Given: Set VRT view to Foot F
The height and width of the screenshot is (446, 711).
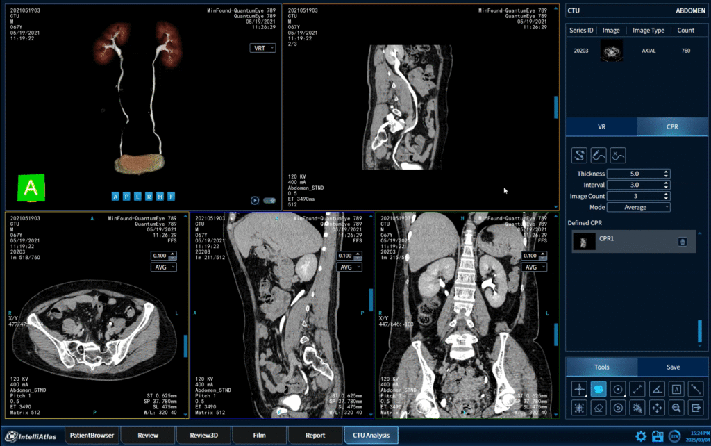Looking at the screenshot, I should 171,197.
